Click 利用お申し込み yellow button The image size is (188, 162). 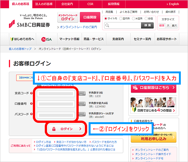(x=154, y=138)
